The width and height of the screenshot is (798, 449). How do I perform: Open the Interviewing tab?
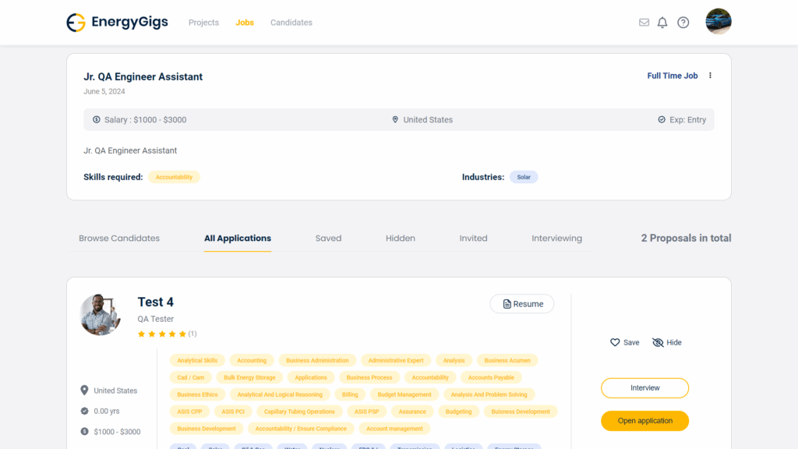[556, 239]
